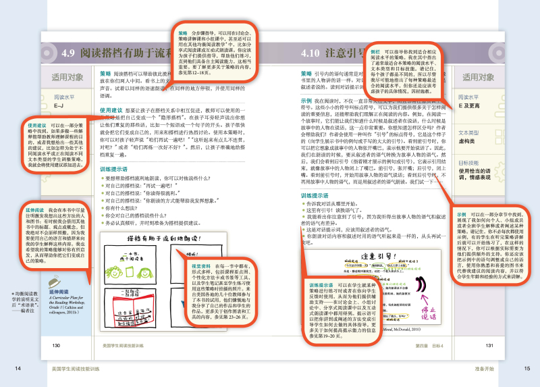
Task: Click 示例 heading before '我在阅读时'
Action: tap(306, 101)
